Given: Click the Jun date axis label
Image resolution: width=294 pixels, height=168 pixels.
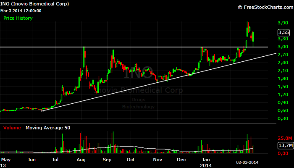Looking at the screenshot, I should click(x=31, y=160).
